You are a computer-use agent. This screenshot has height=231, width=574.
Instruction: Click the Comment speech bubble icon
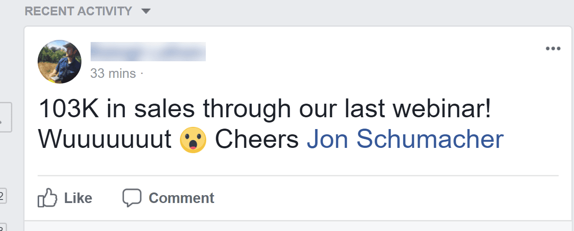point(132,198)
